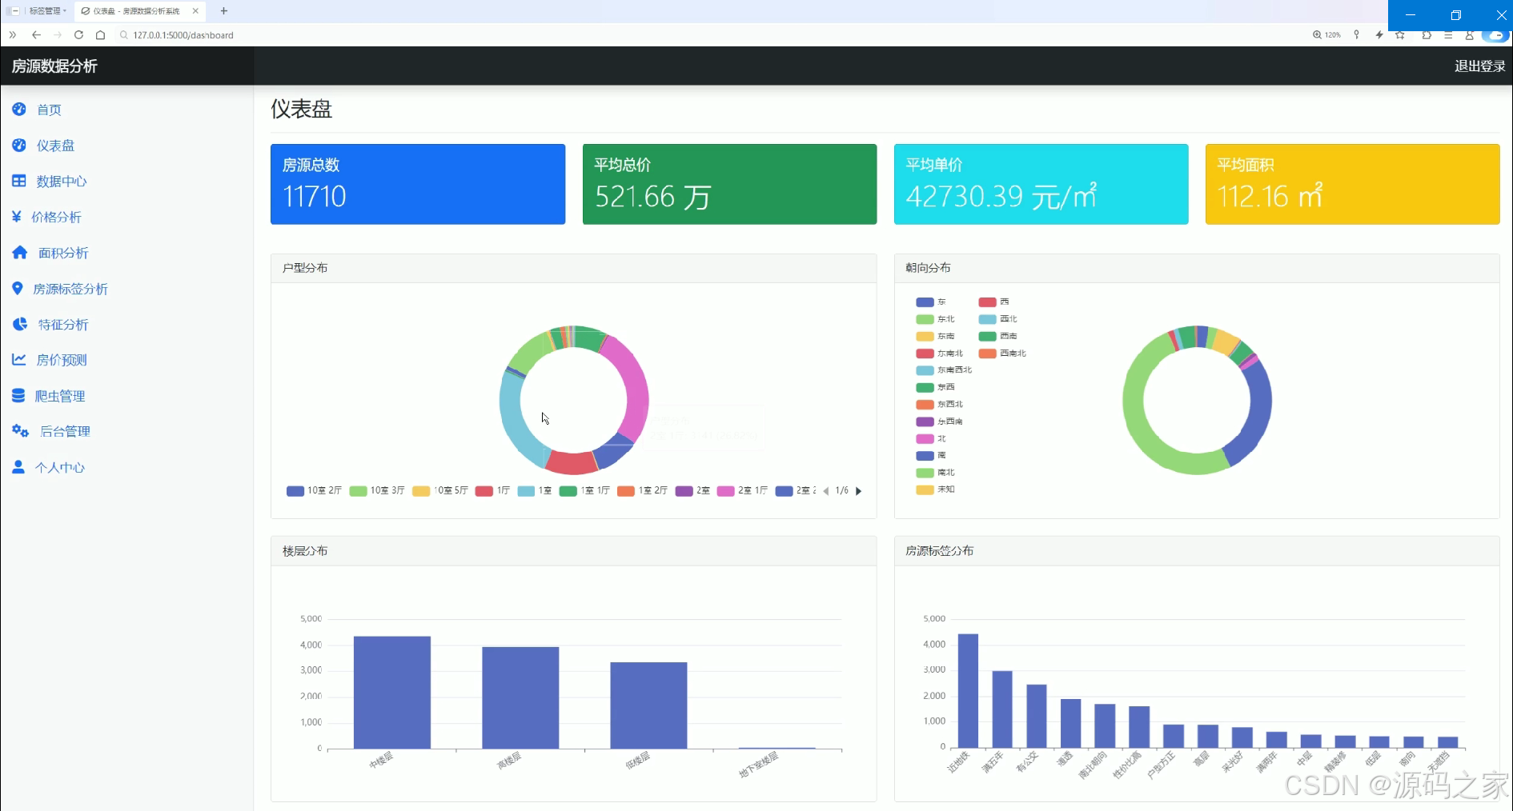Reload the page with the refresh icon
This screenshot has height=811, width=1513.
[78, 35]
